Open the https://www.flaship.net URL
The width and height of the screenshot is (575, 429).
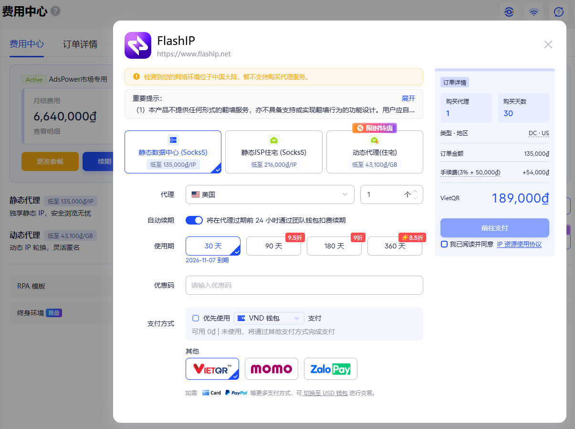click(x=194, y=54)
